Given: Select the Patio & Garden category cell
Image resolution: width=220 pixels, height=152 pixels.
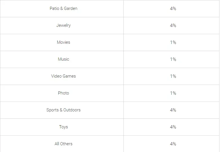Looking at the screenshot, I should coord(62,8).
